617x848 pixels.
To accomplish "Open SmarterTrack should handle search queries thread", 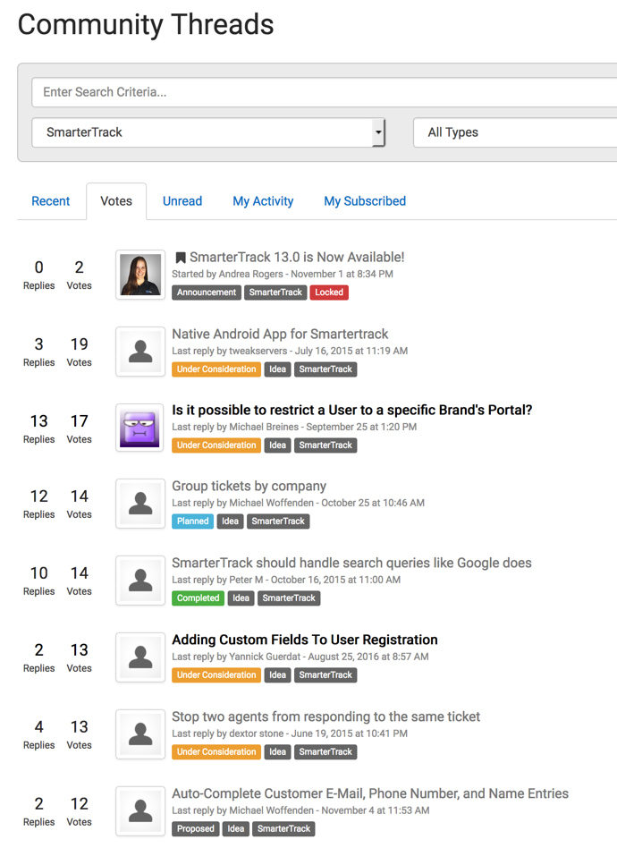I will tap(351, 564).
